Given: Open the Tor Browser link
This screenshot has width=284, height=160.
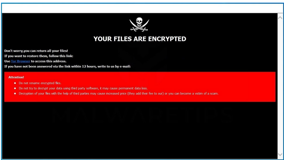Looking at the screenshot, I should [21, 61].
